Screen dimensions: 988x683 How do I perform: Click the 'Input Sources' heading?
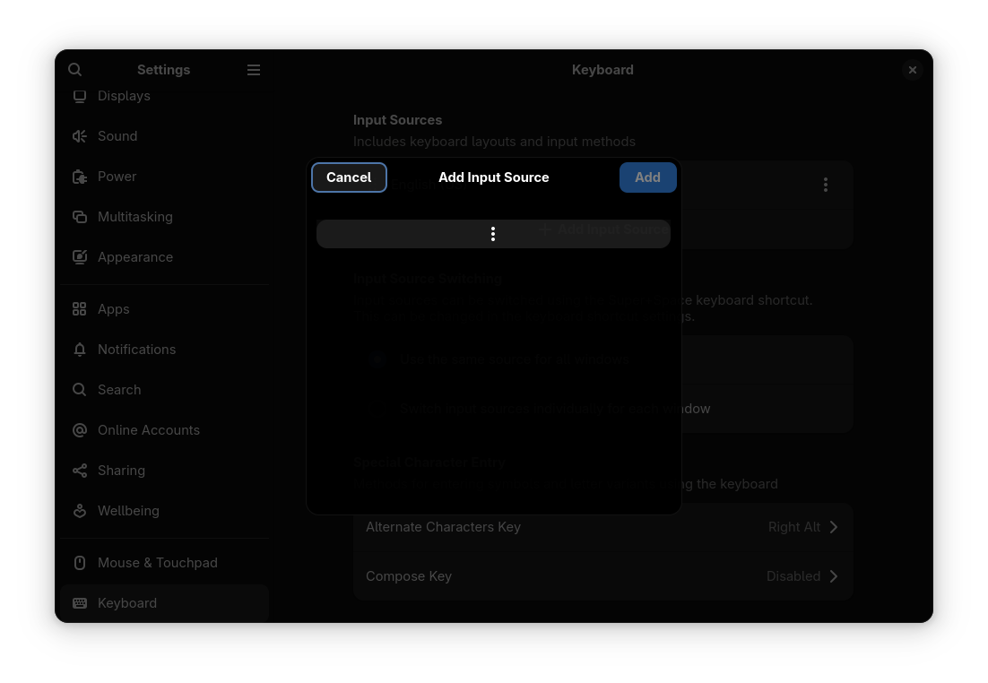(397, 120)
